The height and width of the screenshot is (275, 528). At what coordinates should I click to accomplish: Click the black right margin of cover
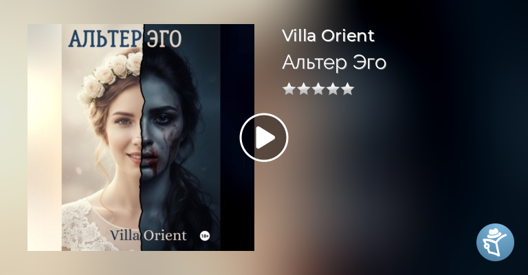[x=237, y=137]
